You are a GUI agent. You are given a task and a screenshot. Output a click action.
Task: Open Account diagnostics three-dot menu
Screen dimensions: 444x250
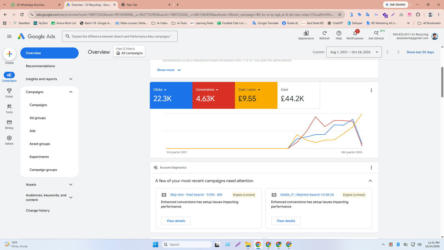(371, 167)
